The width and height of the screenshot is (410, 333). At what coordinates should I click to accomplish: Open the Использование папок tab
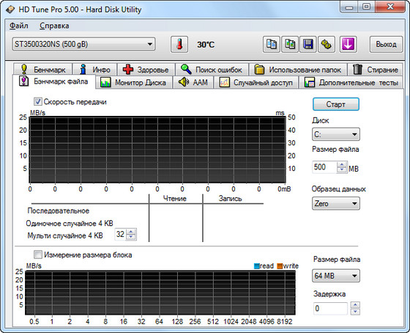[x=298, y=70]
